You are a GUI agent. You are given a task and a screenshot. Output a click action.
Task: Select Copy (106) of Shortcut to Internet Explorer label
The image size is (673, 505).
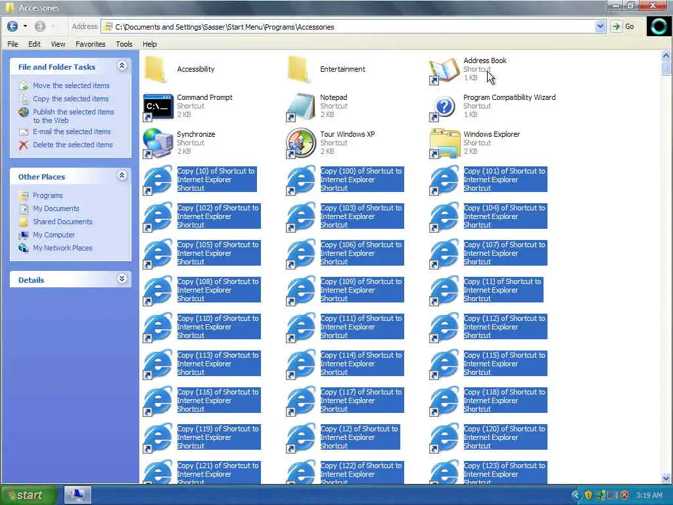click(x=362, y=253)
